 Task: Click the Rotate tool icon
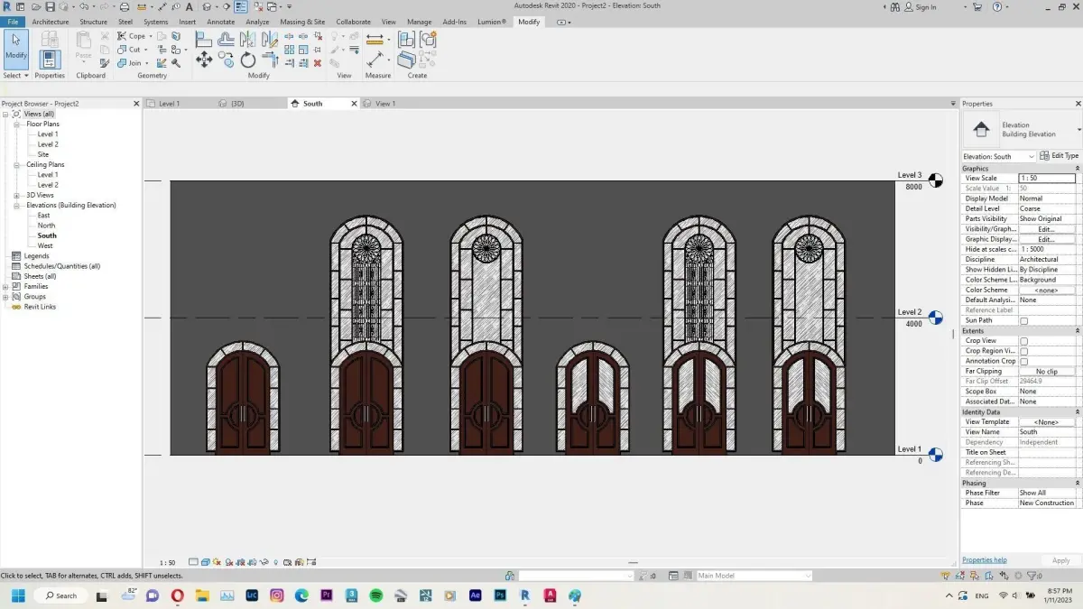(x=248, y=60)
